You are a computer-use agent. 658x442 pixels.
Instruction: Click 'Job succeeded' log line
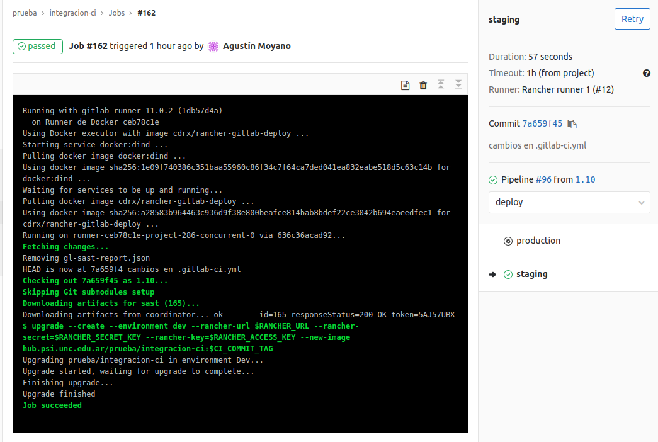[x=52, y=405]
